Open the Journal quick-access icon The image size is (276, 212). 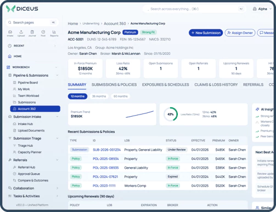point(32,33)
